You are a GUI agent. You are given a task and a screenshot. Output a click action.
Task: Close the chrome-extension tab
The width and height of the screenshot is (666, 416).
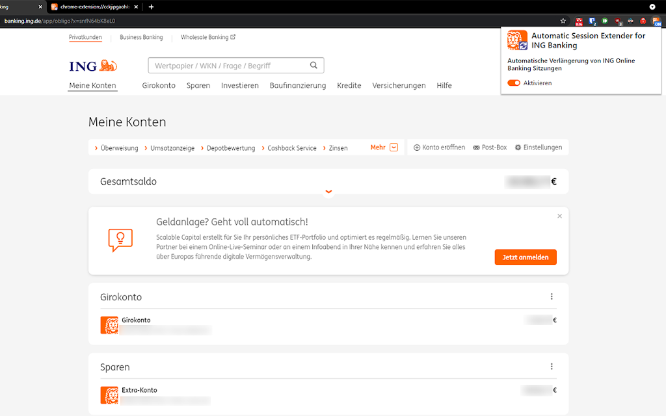click(x=136, y=6)
